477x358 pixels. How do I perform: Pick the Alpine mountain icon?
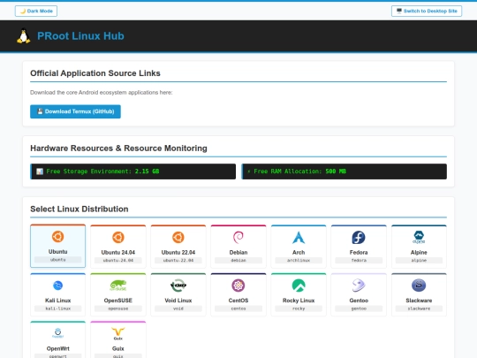tap(419, 238)
